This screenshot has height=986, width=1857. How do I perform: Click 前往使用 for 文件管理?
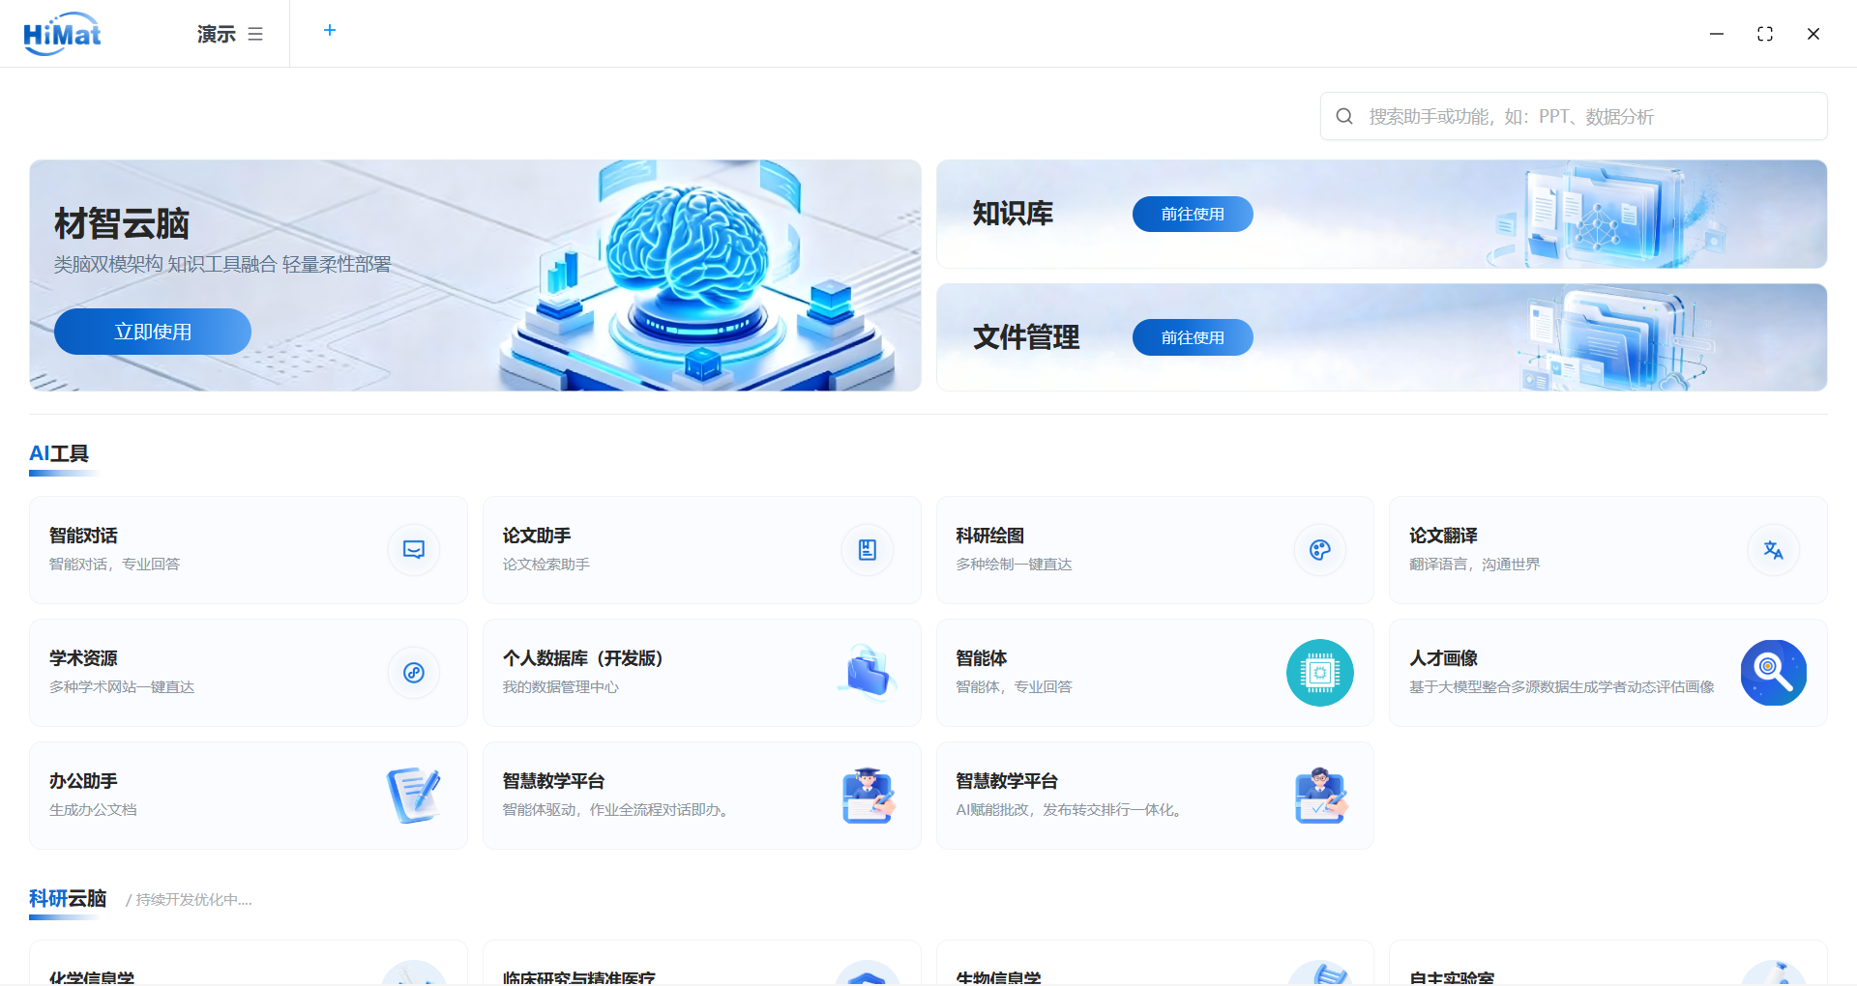[x=1193, y=337]
